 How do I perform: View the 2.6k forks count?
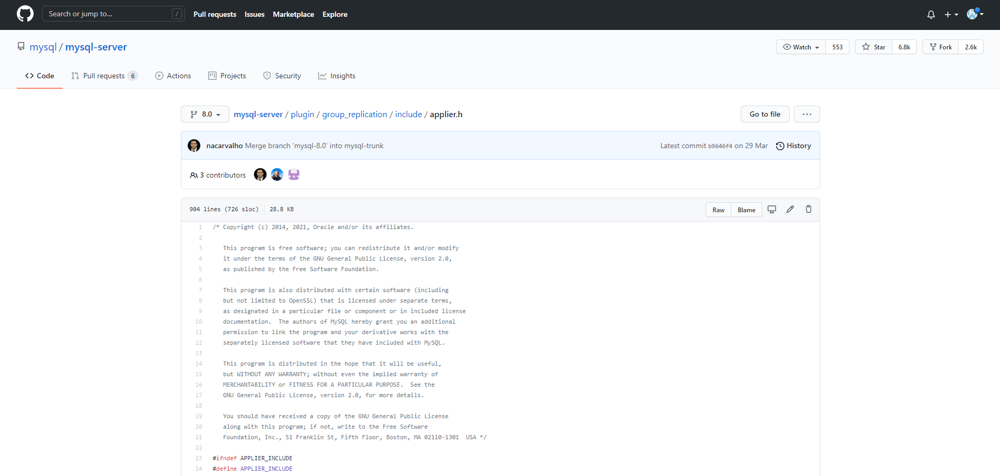click(x=971, y=47)
